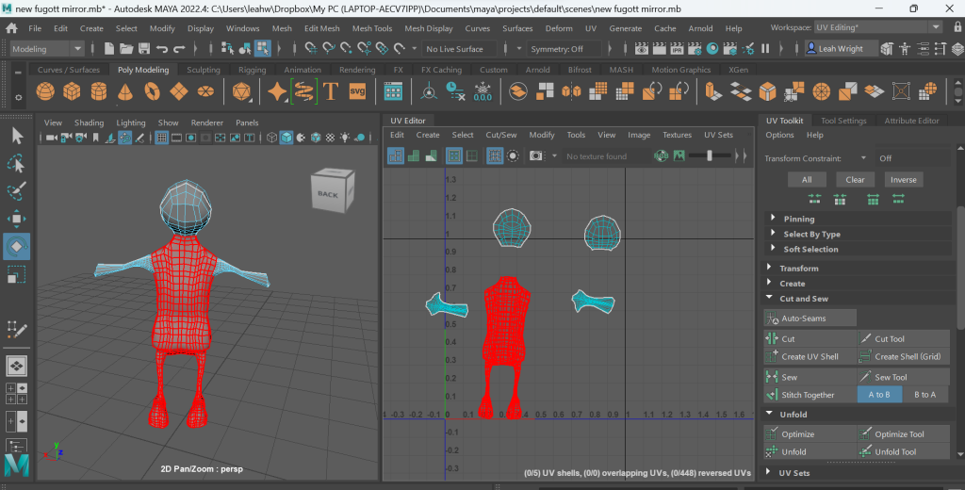Save the scene with the floppy disk icon
Image resolution: width=965 pixels, height=490 pixels.
click(144, 49)
